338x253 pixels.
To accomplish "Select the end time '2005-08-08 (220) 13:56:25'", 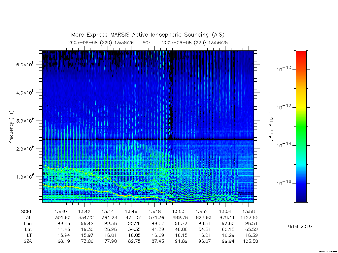I will coord(195,42).
